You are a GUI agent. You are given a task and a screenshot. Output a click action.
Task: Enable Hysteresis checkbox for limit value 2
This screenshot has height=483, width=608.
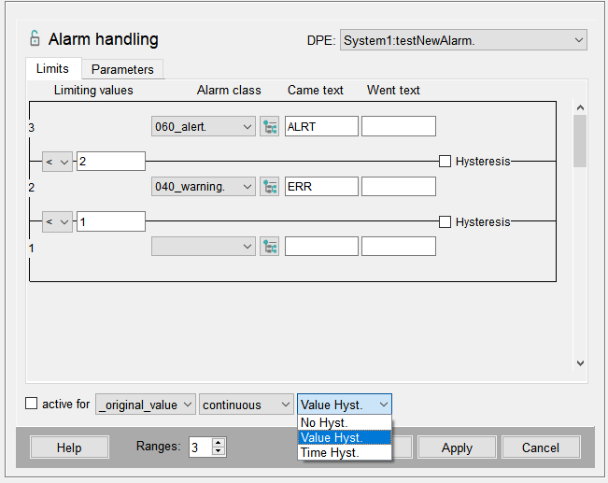click(x=445, y=162)
